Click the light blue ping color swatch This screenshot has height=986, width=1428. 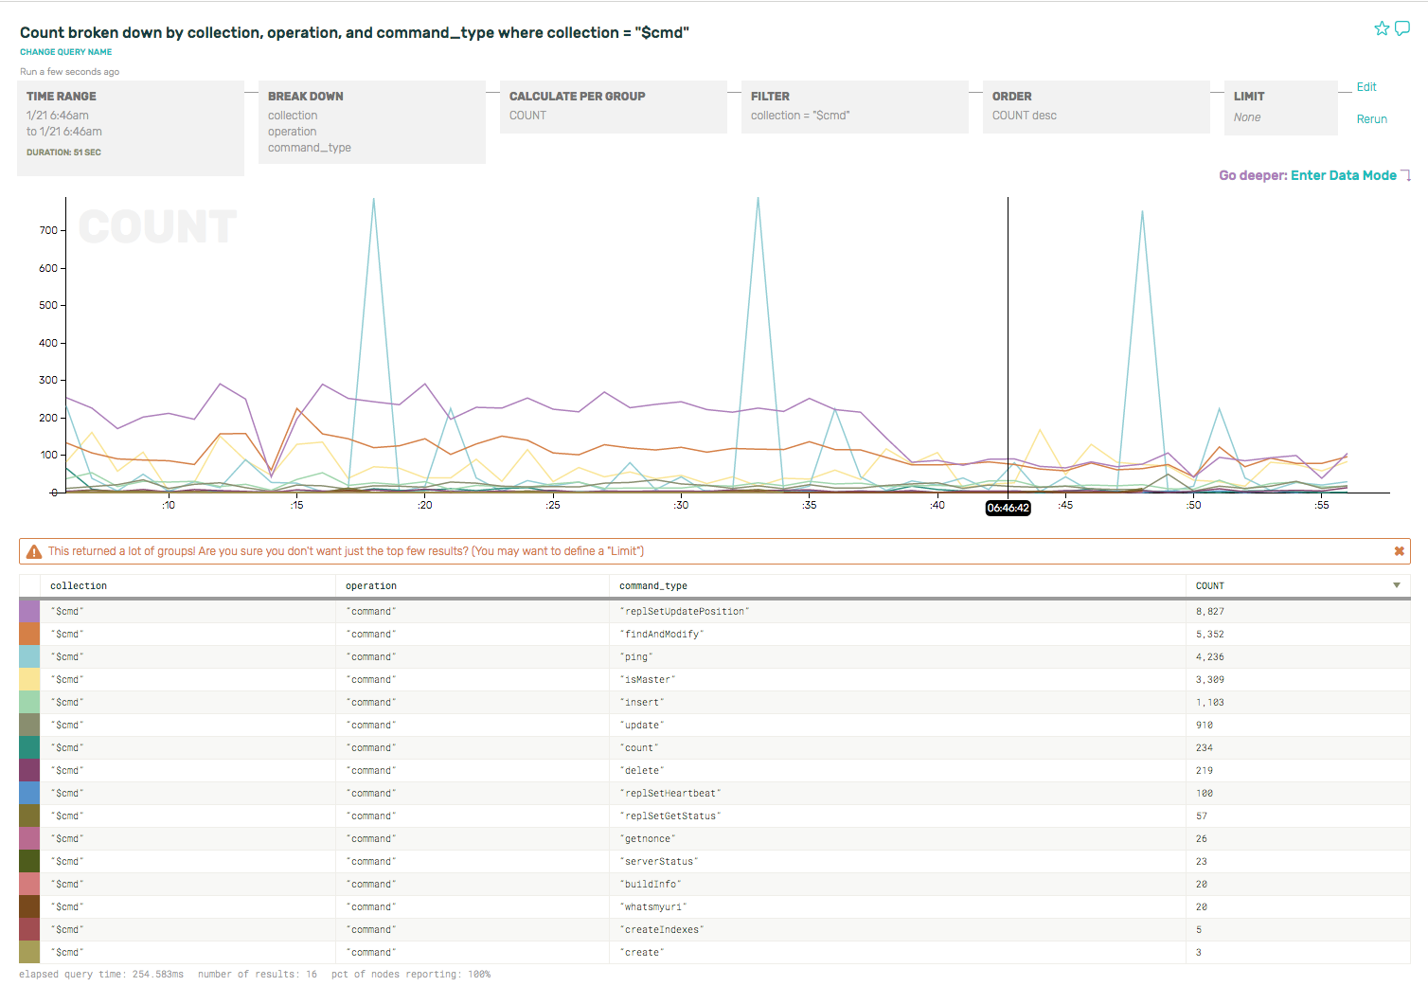click(29, 657)
